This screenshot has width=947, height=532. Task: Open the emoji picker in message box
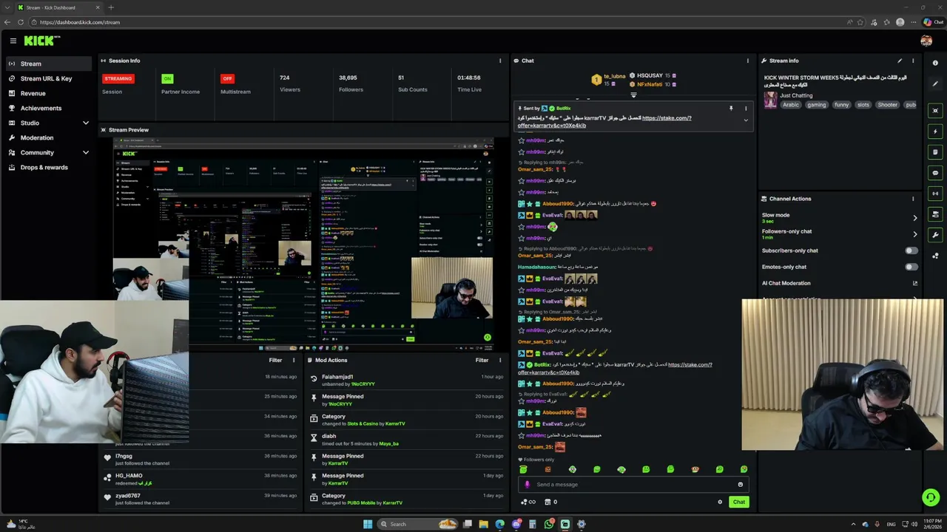(x=740, y=485)
